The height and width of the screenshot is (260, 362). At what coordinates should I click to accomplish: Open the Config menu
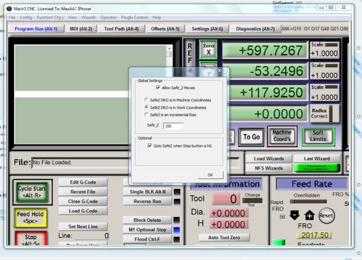(26, 17)
